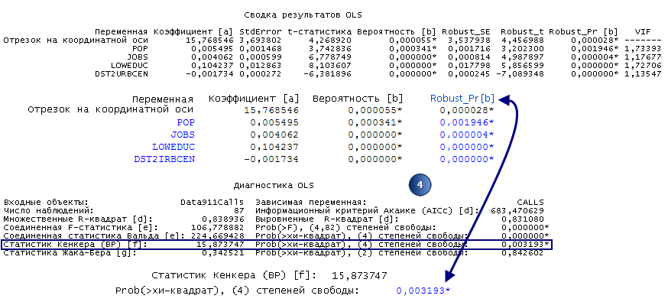668x302 pixels.
Task: Select blue value "0,001946*"
Action: [x=467, y=122]
